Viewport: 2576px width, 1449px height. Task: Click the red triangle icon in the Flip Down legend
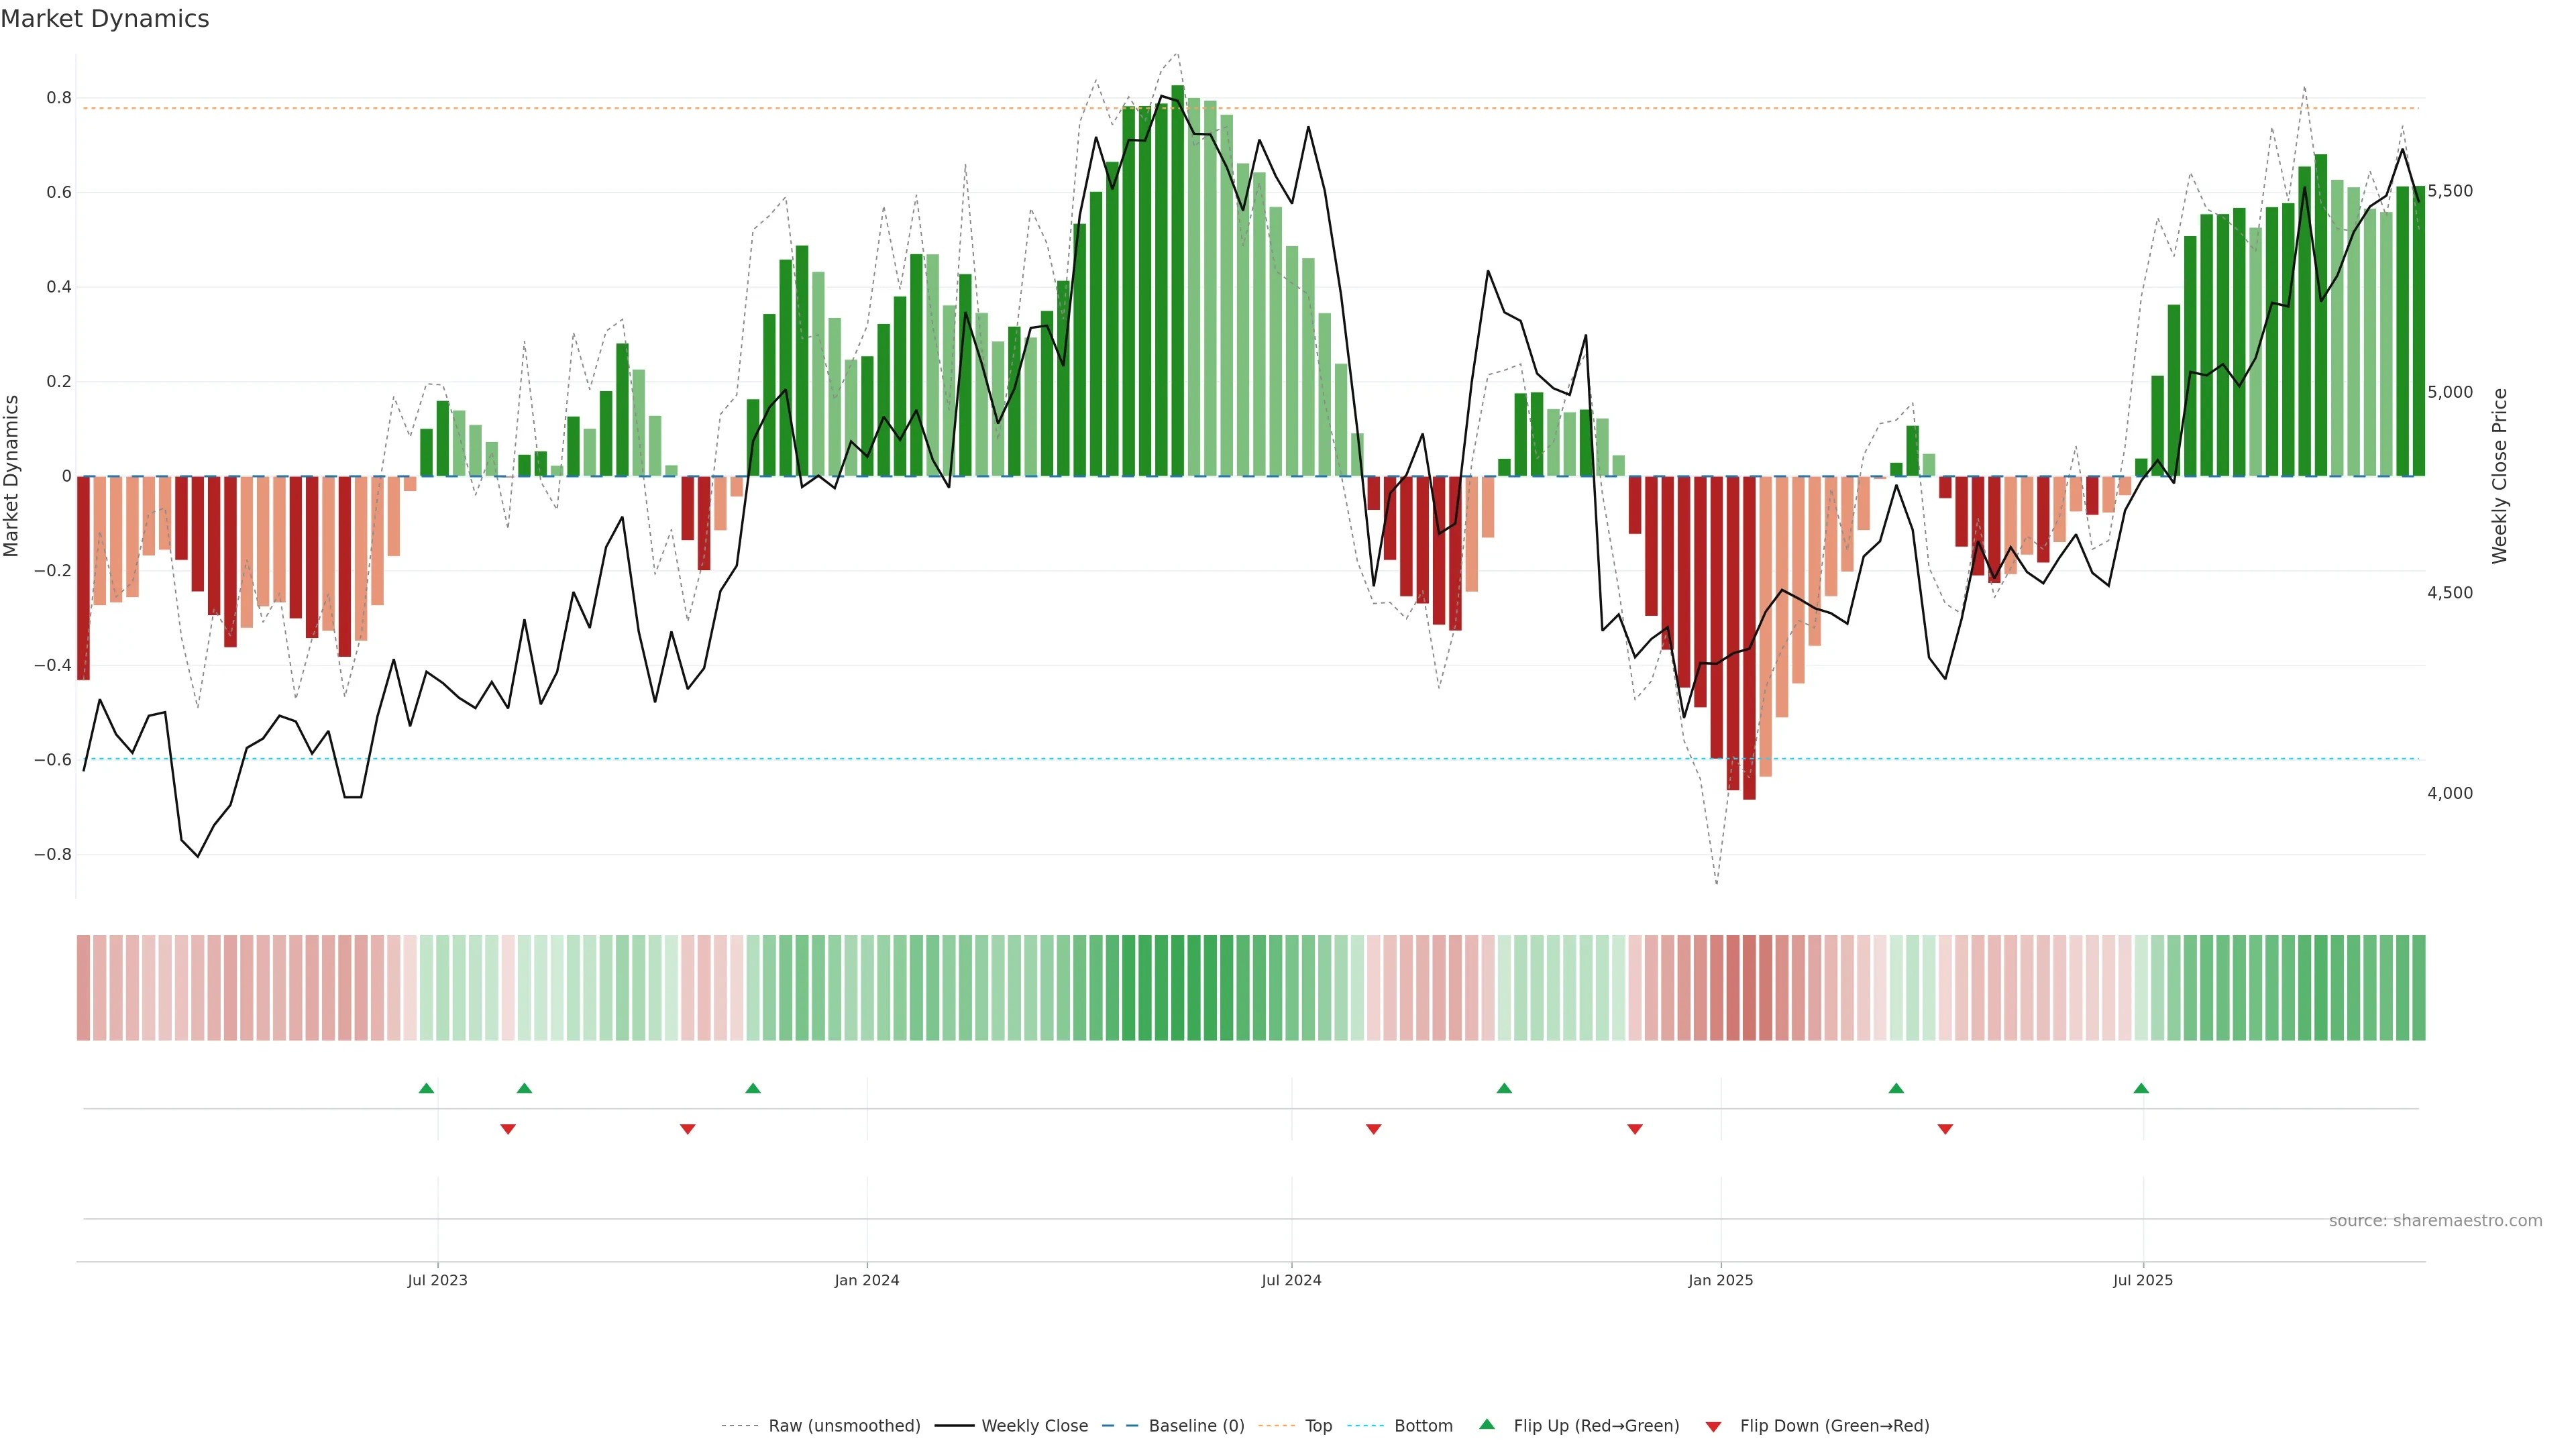1713,1426
